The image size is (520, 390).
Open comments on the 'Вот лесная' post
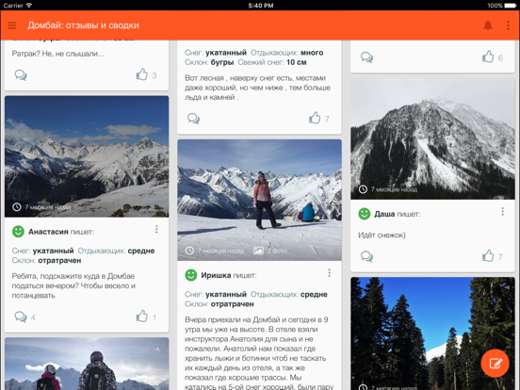(x=193, y=119)
